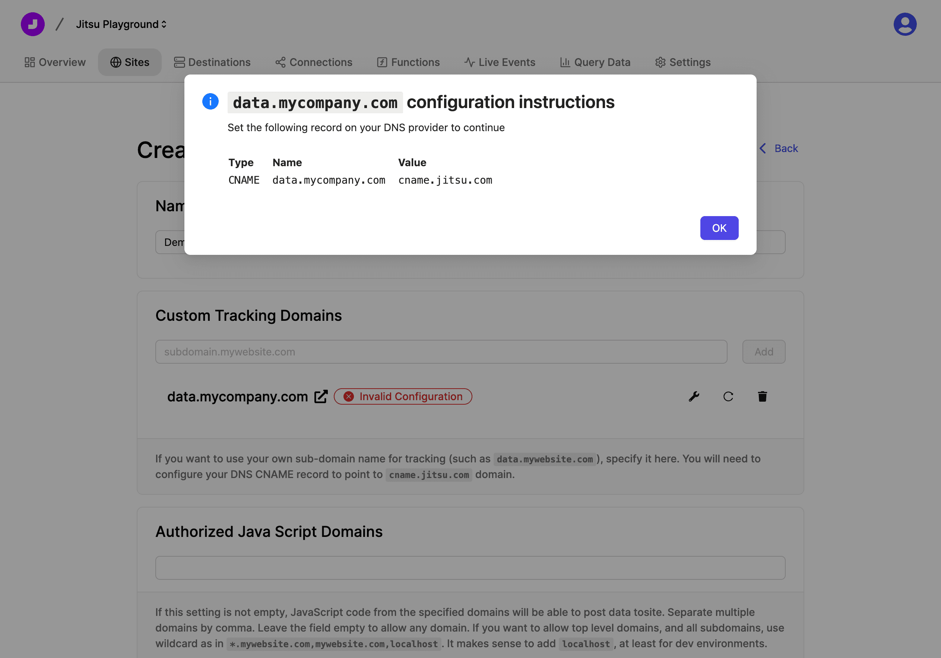The height and width of the screenshot is (658, 941).
Task: Click the subdomain.mywebsite.com input field
Action: 441,352
